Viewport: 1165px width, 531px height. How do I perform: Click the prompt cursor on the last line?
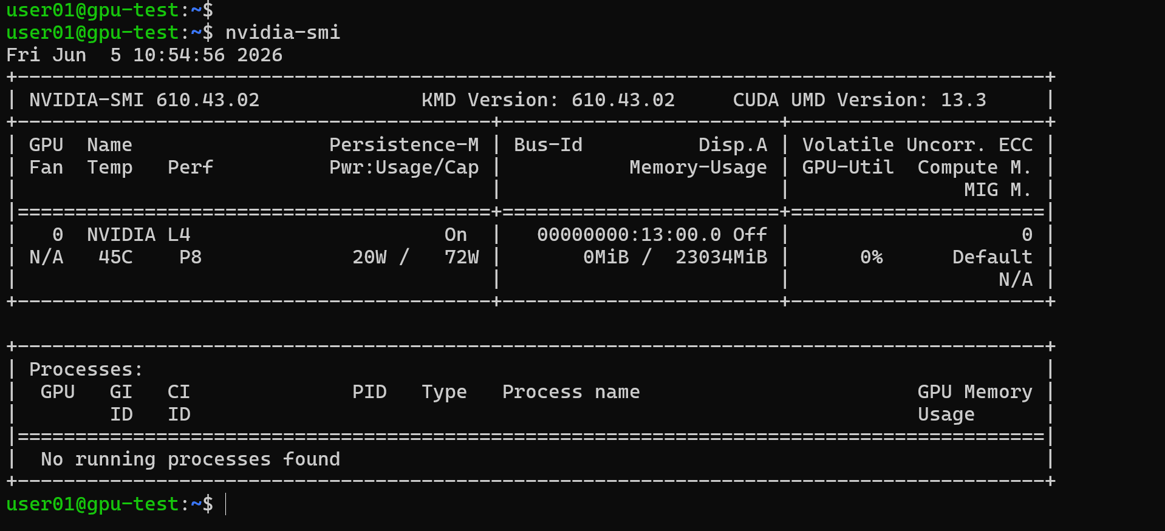click(226, 504)
